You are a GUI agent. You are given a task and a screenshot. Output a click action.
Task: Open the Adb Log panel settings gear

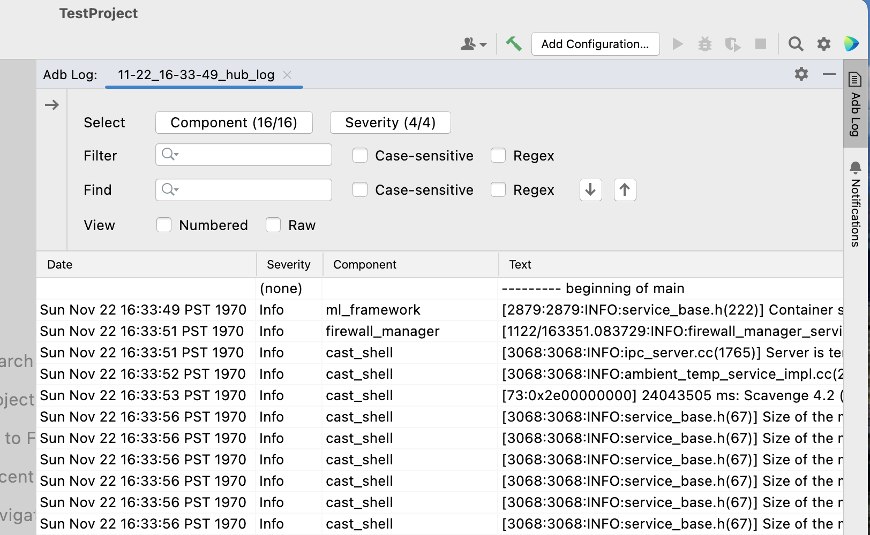(x=801, y=74)
